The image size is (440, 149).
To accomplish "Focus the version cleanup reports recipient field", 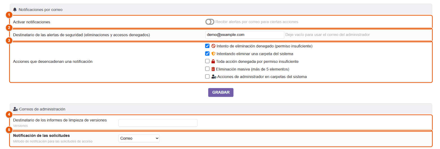I will tap(158, 123).
